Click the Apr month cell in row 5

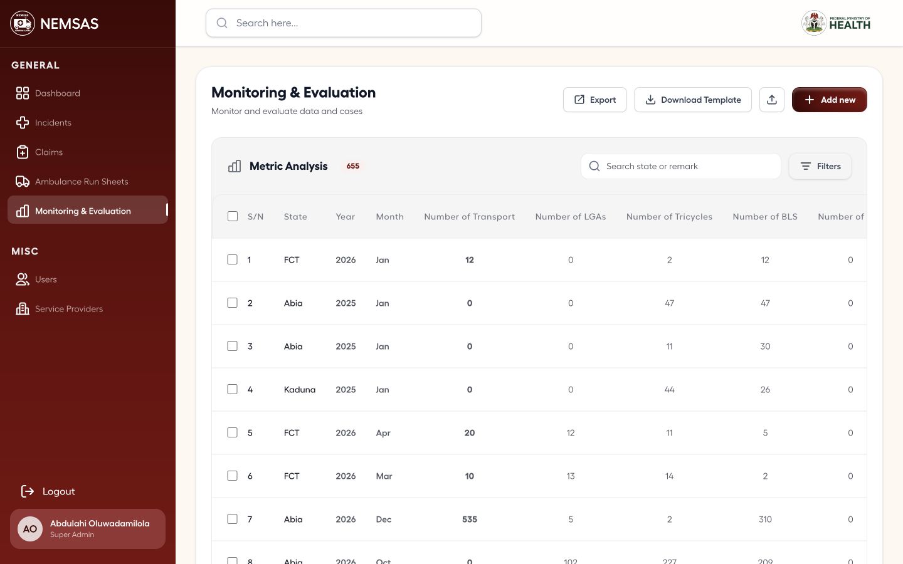tap(383, 433)
